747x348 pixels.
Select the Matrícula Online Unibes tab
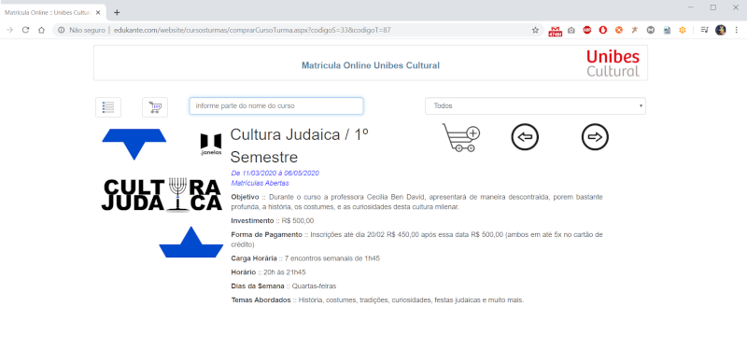click(52, 12)
